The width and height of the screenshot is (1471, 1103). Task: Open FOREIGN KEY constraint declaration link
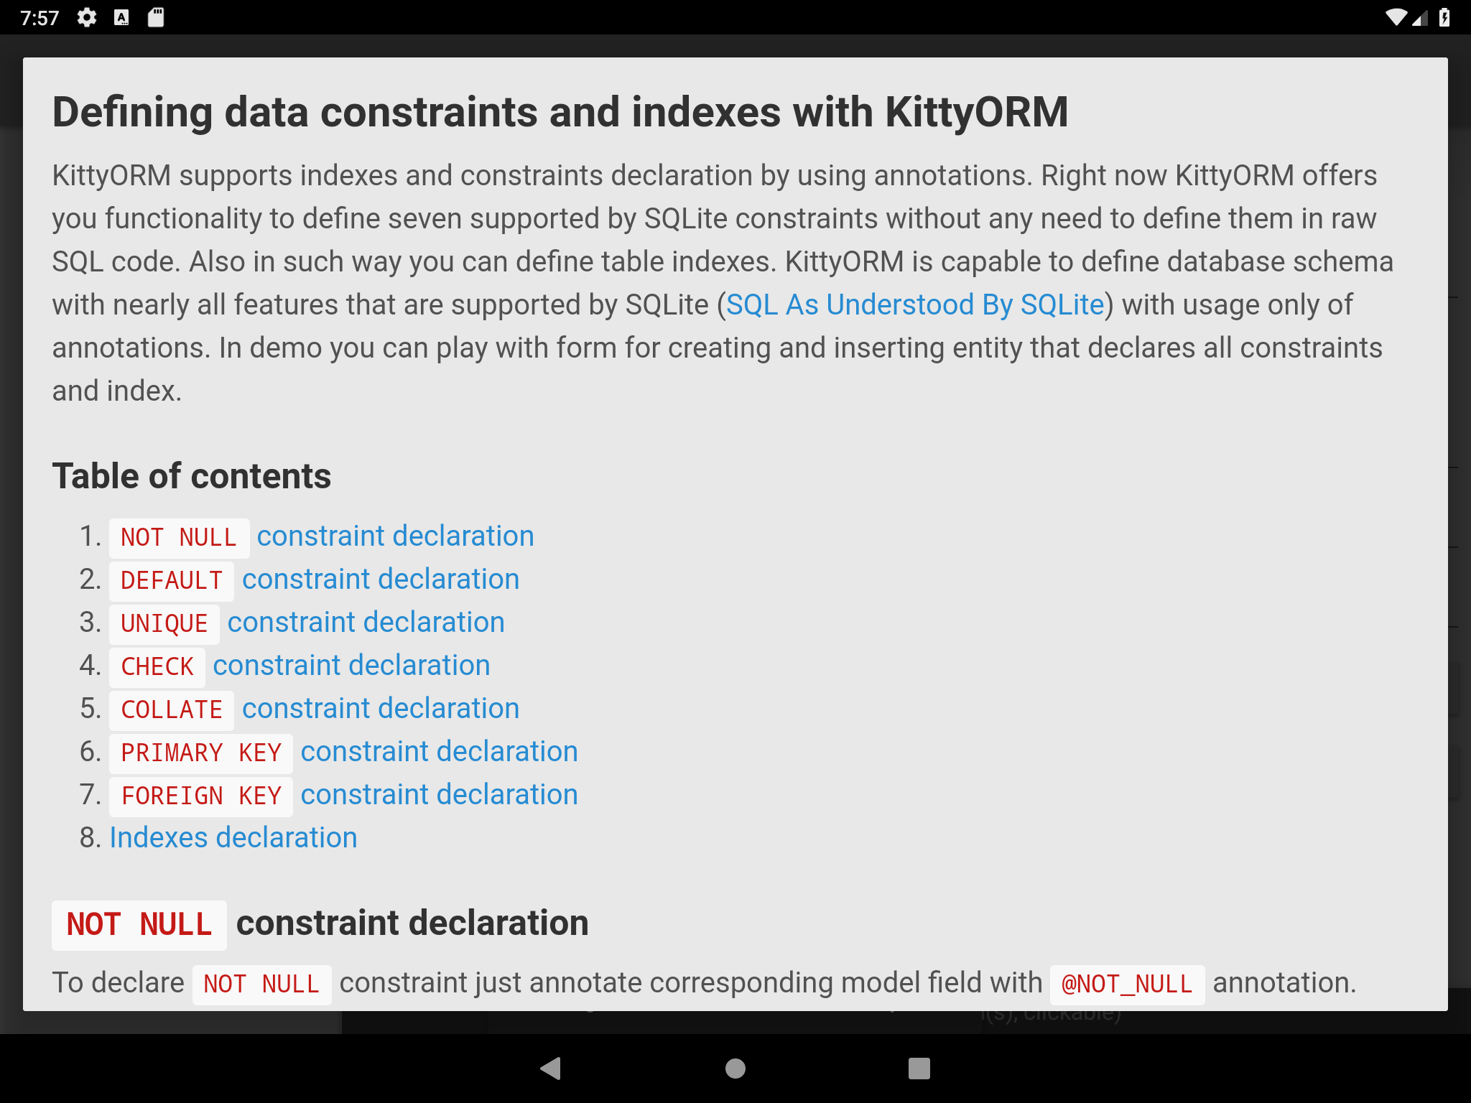coord(344,795)
